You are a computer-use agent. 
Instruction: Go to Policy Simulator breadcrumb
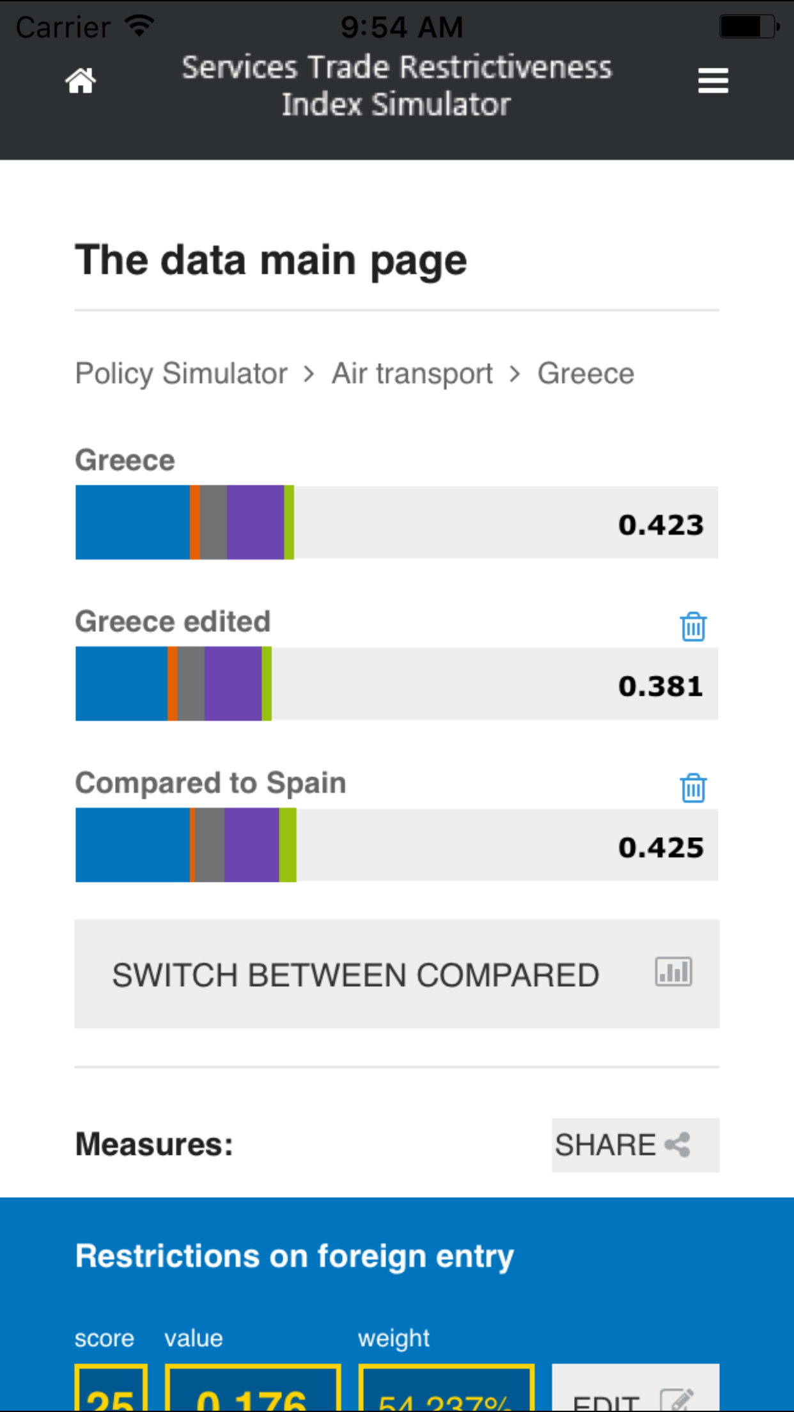pos(181,373)
